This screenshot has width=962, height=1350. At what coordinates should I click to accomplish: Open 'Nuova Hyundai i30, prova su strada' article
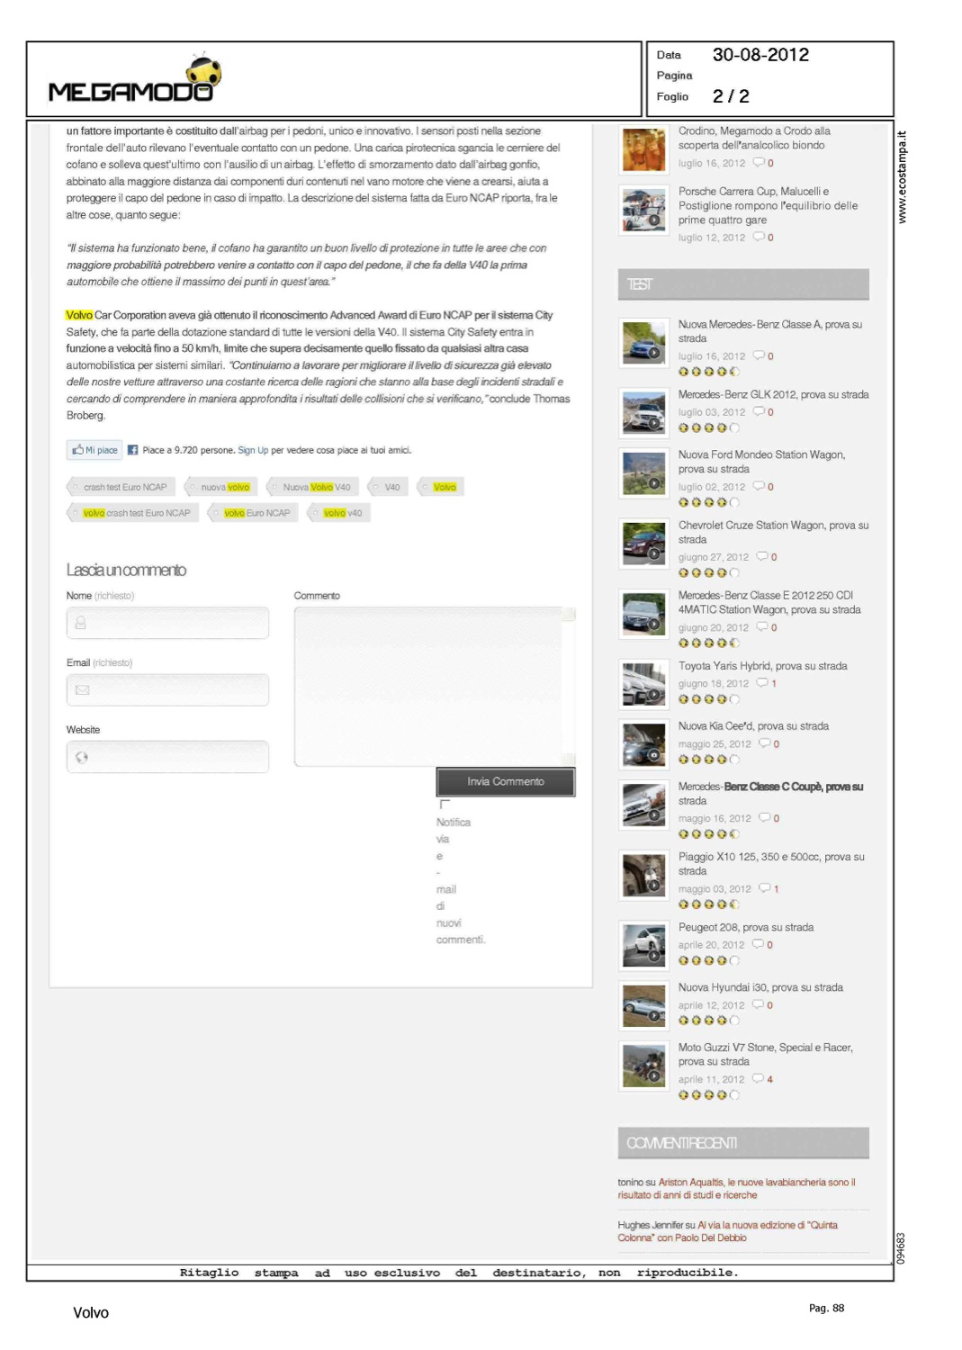coord(760,987)
